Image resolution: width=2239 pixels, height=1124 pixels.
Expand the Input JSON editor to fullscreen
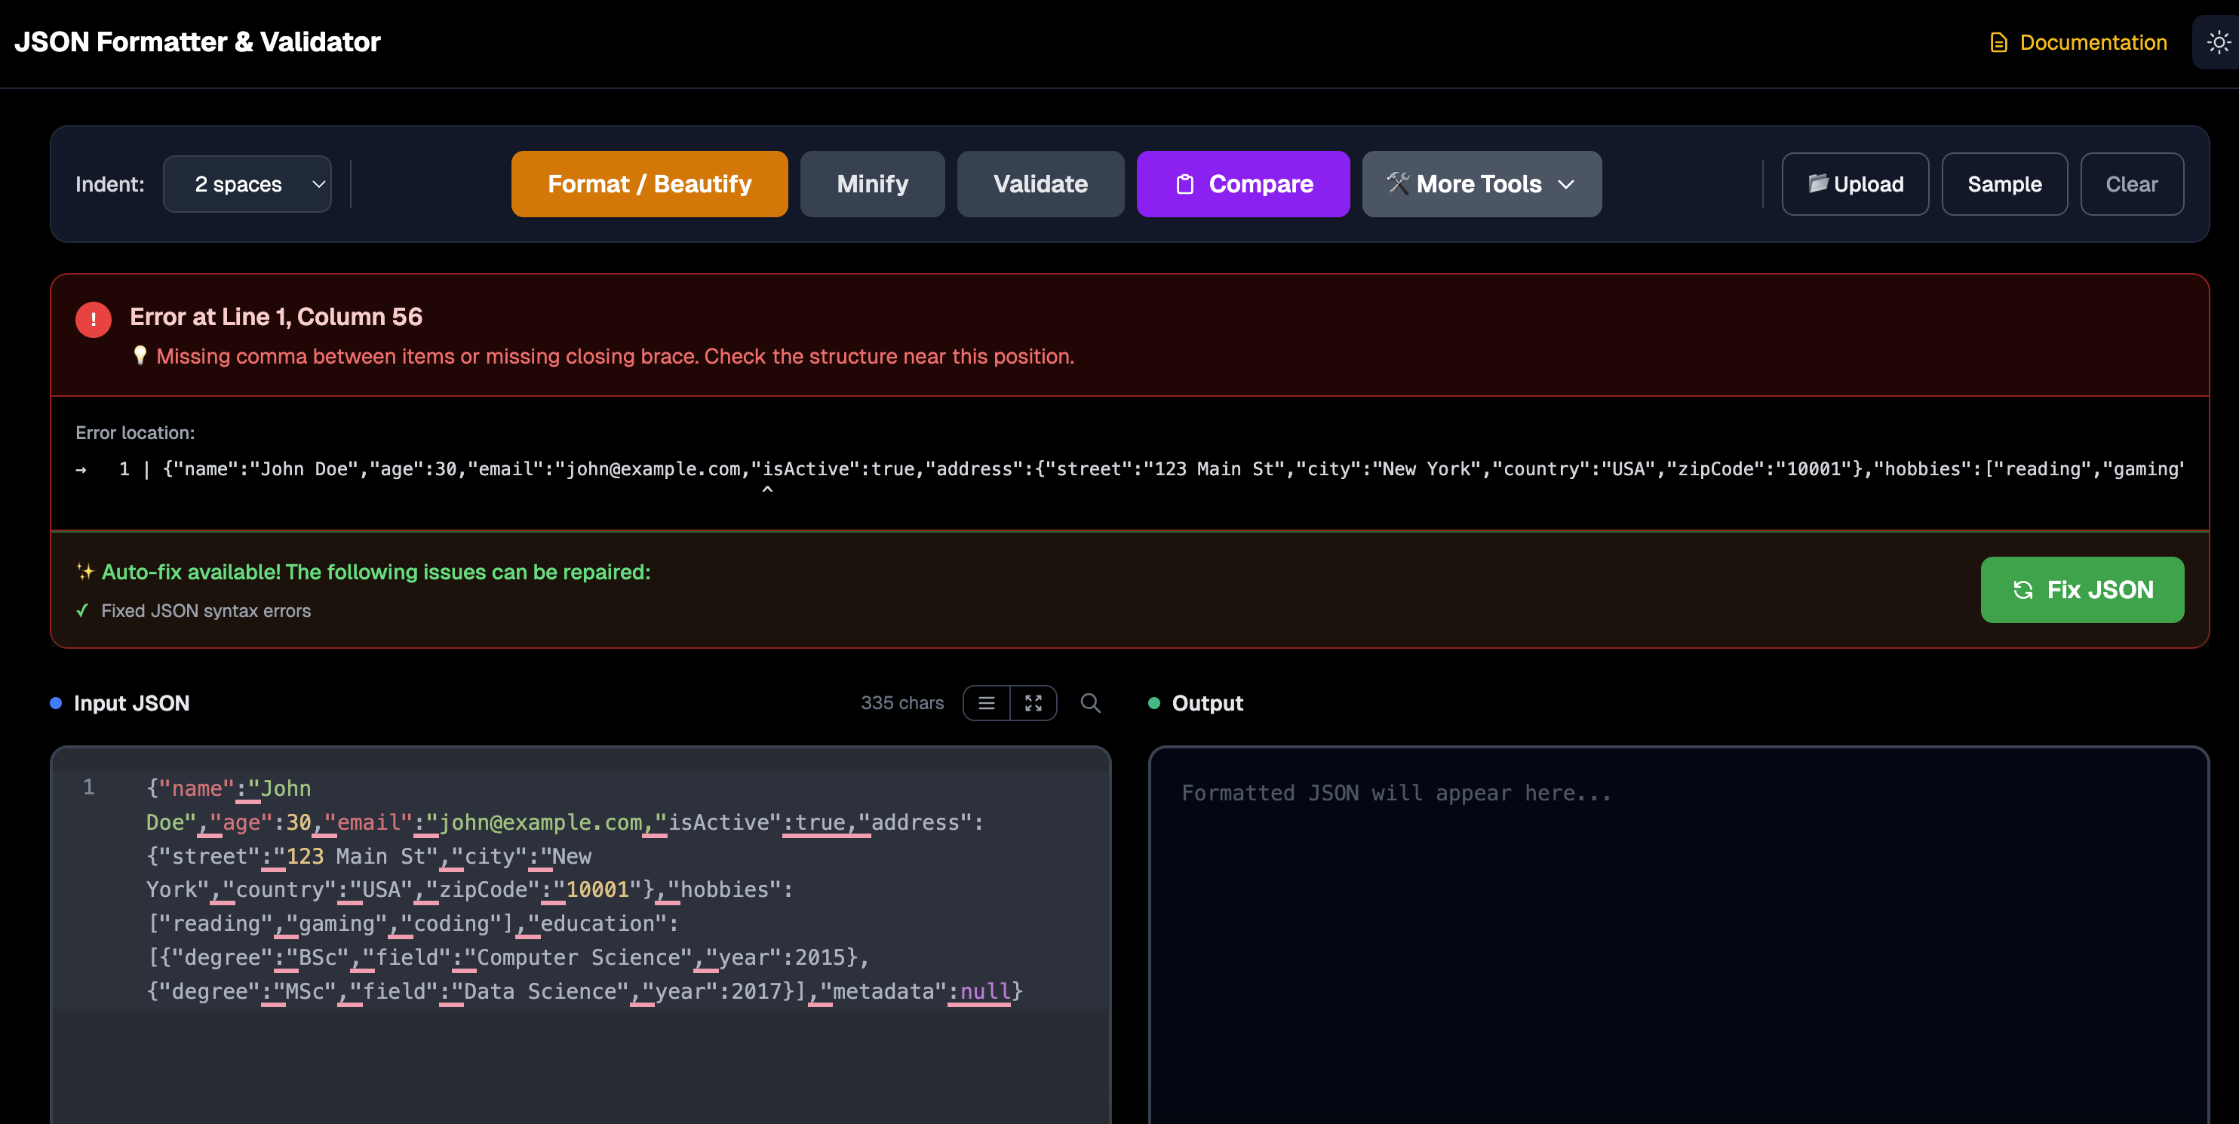[x=1034, y=702]
